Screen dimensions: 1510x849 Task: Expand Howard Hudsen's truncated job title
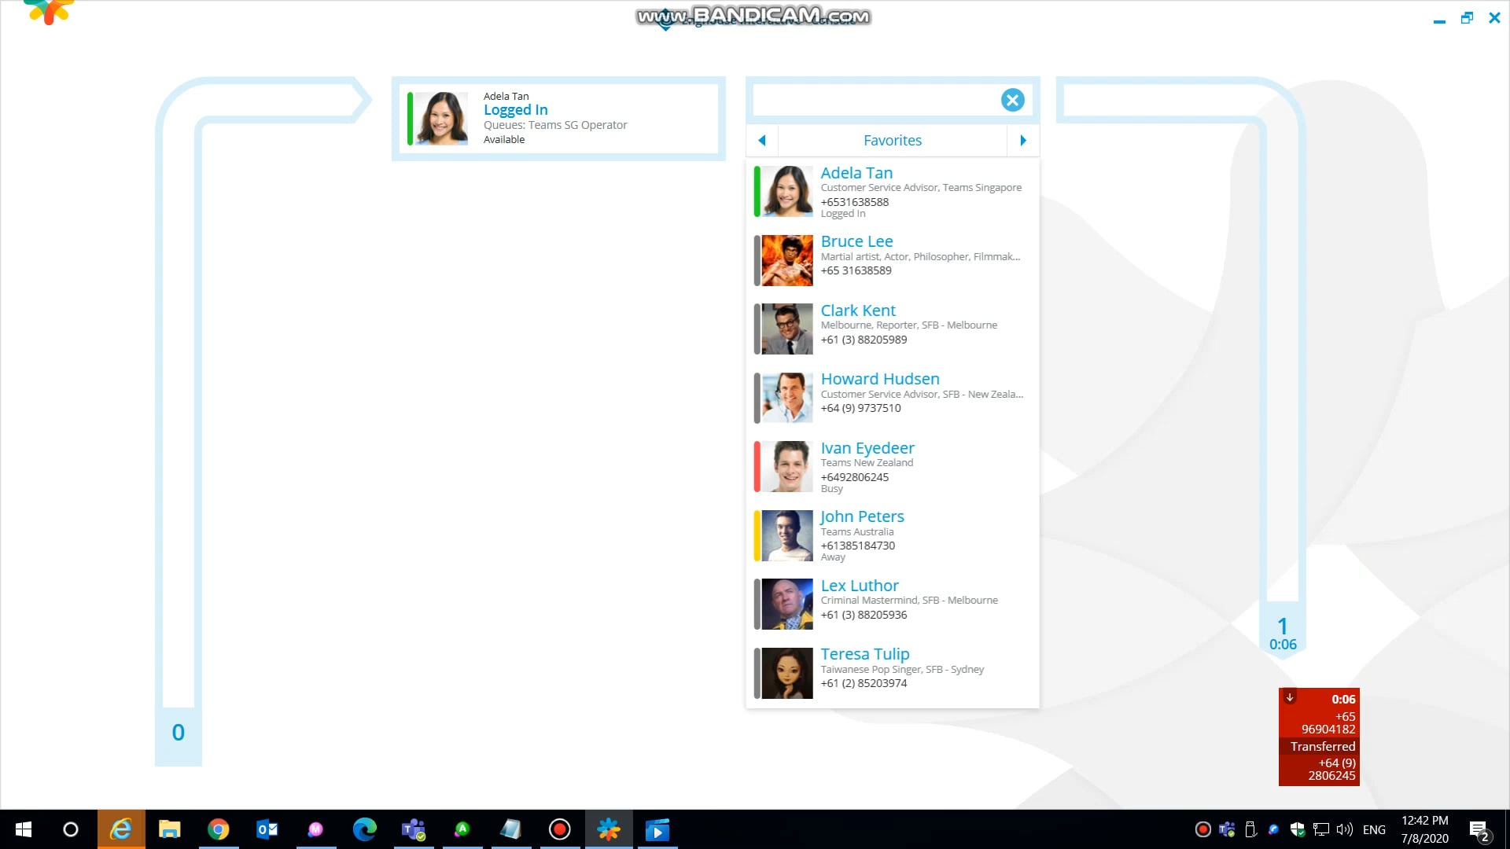922,394
